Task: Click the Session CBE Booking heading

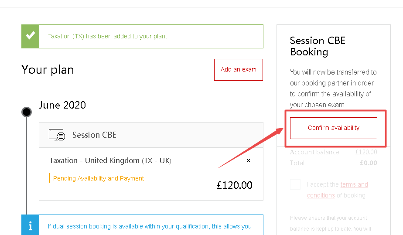Action: tap(318, 46)
